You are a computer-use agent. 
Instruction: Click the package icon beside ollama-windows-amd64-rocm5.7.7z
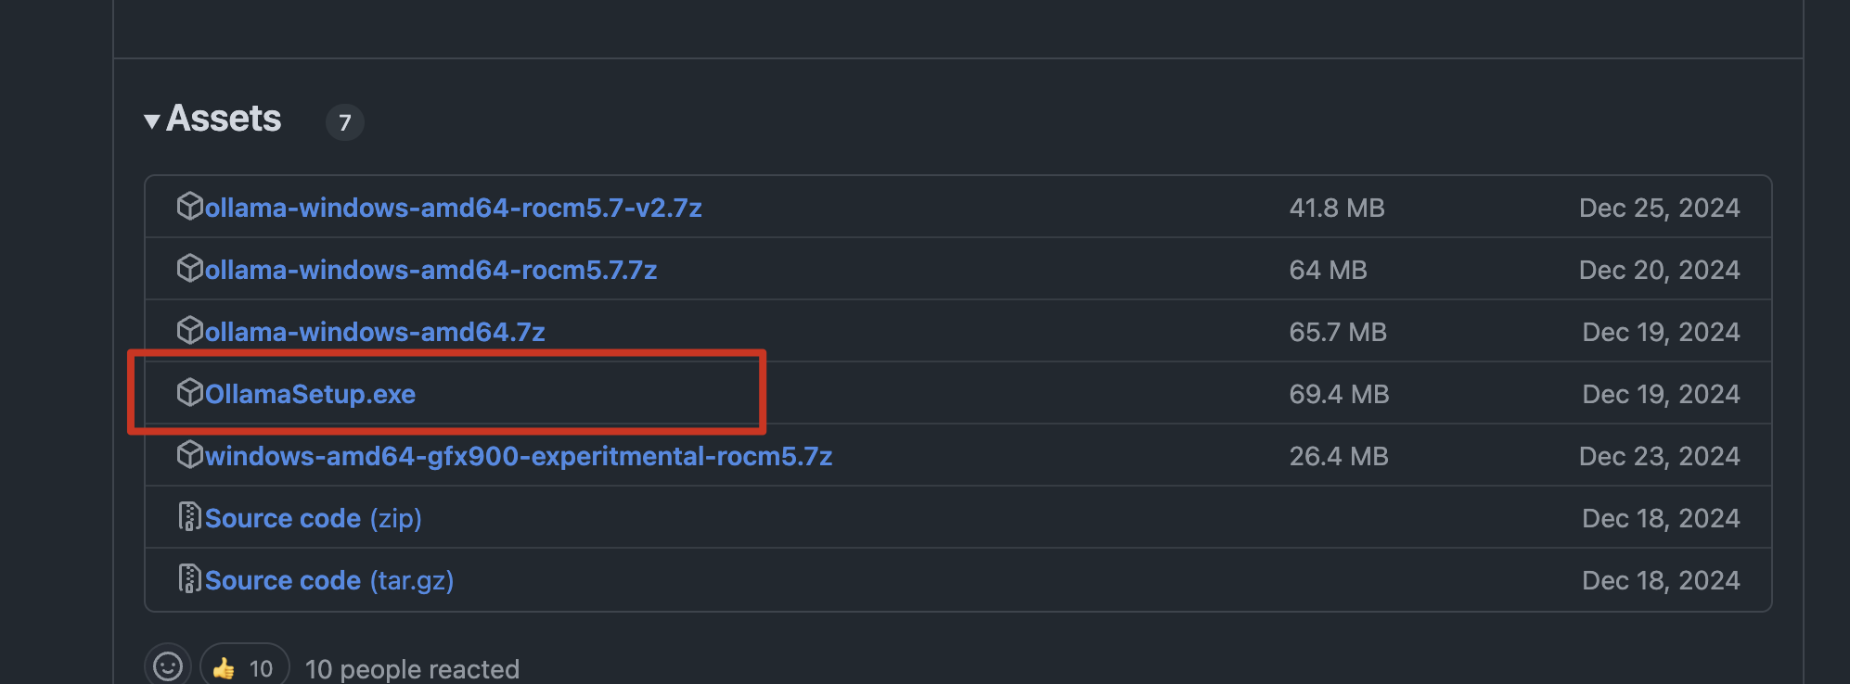pos(189,268)
